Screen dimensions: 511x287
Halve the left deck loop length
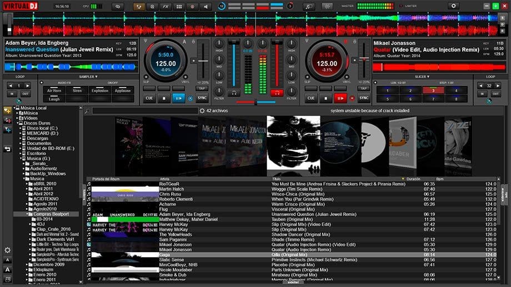pos(11,86)
